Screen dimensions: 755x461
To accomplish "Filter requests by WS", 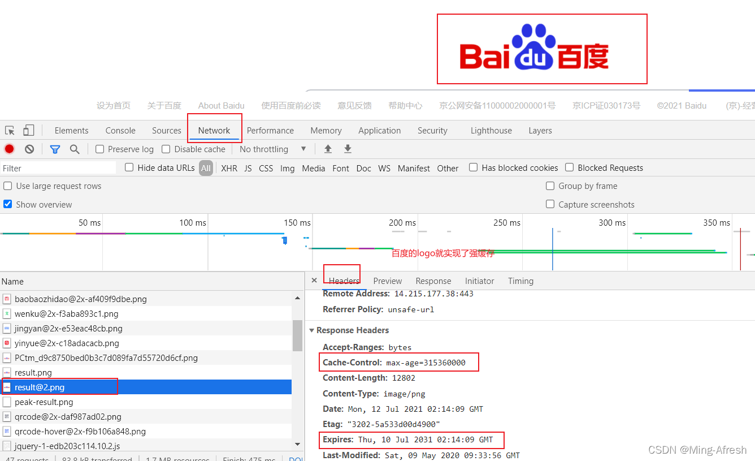I will pos(384,168).
